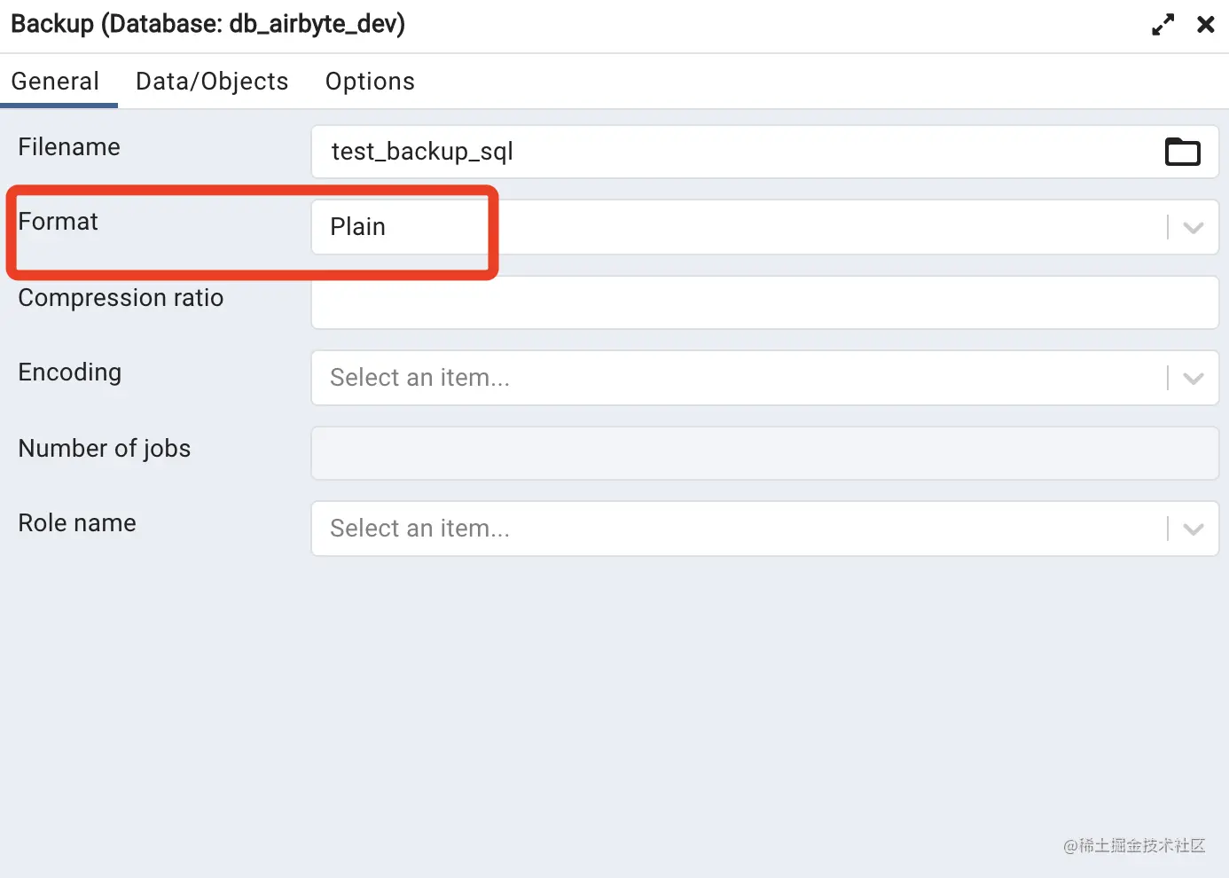
Task: Click the Compression ratio label
Action: [121, 298]
